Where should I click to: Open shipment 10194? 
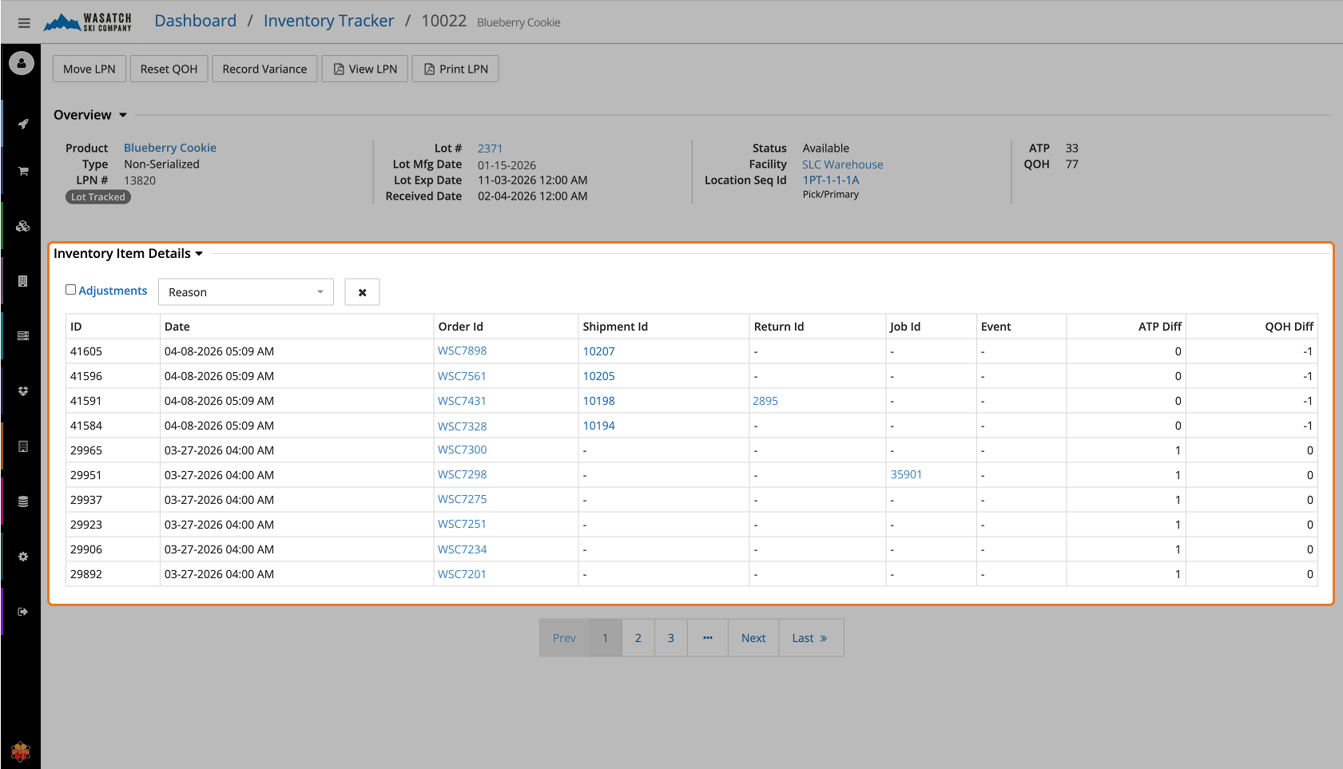click(599, 426)
